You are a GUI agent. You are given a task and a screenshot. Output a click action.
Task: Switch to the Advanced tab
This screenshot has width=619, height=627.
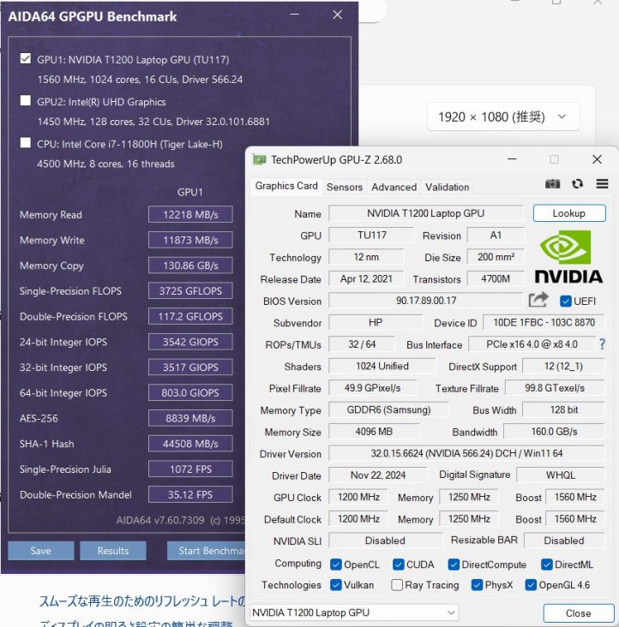point(394,187)
